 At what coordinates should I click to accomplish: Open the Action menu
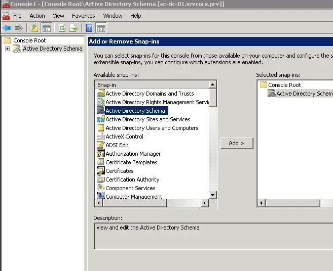point(37,16)
